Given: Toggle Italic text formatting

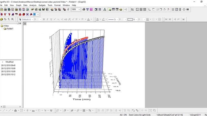Looking at the screenshot, I should tap(48, 19).
